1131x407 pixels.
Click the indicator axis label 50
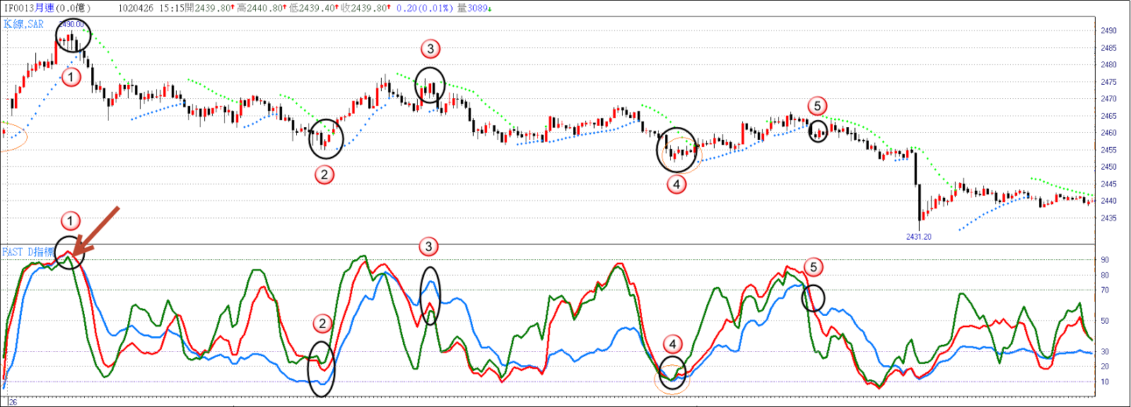(1105, 321)
